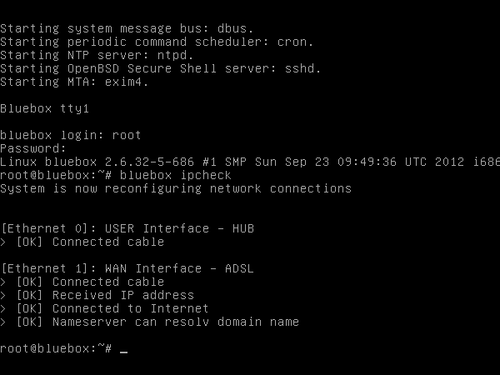This screenshot has width=500, height=375.
Task: Click the Linux kernel version line
Action: (x=250, y=162)
